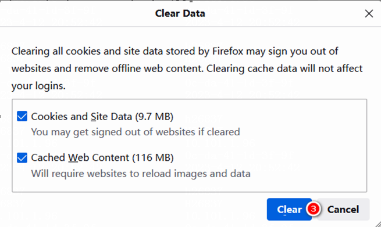Screen dimensions: 381x227
Task: Click the your logins text line
Action: point(38,86)
